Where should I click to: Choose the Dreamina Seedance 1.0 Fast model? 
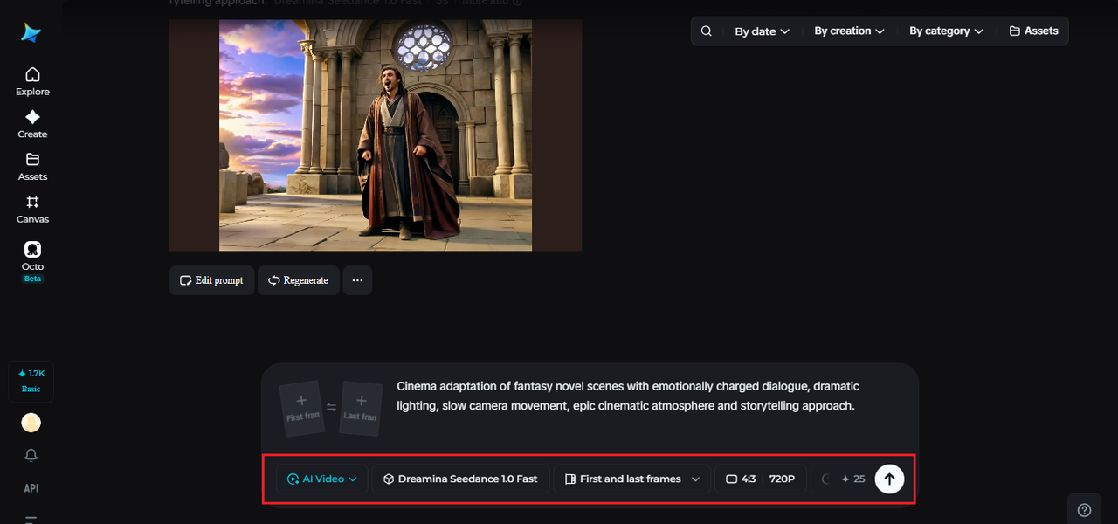coord(460,479)
